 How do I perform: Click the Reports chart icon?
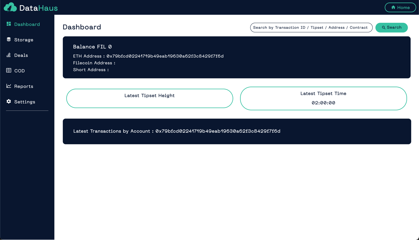pos(9,86)
